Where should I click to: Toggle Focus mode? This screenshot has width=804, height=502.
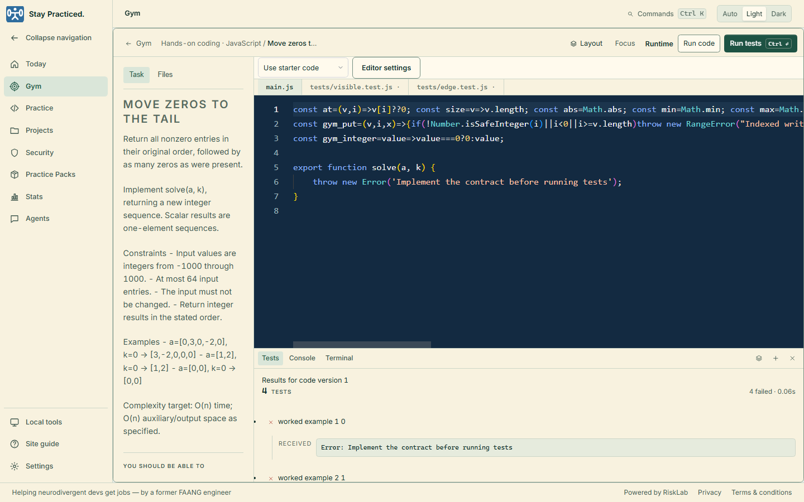point(625,44)
